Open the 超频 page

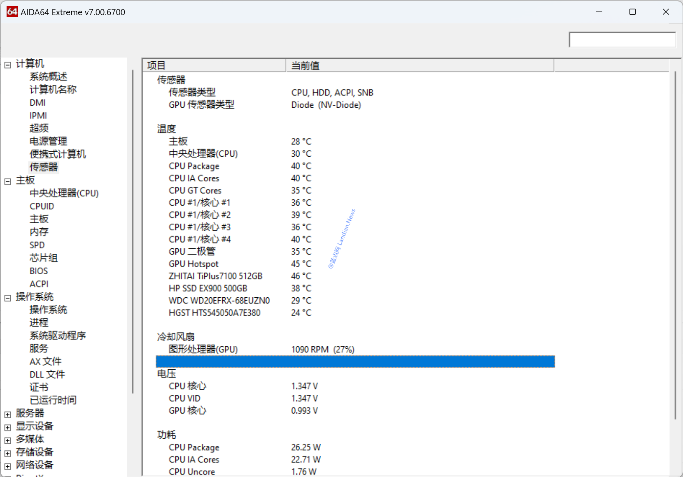tap(39, 128)
